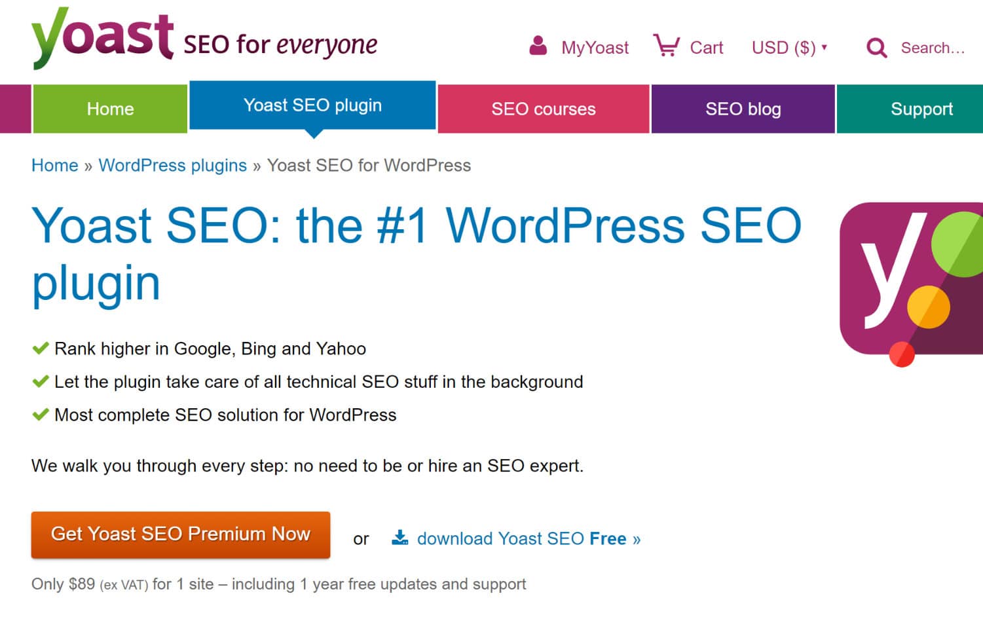This screenshot has height=636, width=983.
Task: Select the Support menu item
Action: click(x=921, y=109)
